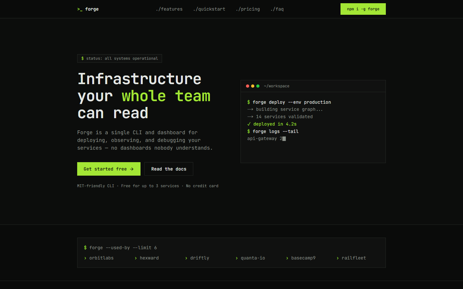The image size is (463, 289).
Task: Click the hero headline whole team text
Action: point(166,96)
